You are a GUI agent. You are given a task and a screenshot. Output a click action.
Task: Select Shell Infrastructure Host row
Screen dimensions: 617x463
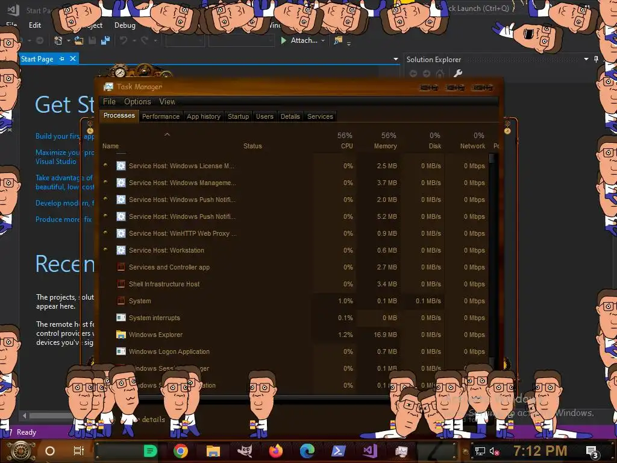[294, 284]
